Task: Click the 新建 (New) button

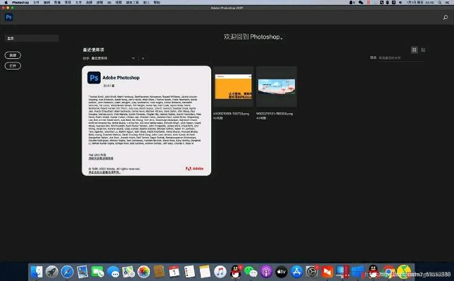Action: coord(13,54)
